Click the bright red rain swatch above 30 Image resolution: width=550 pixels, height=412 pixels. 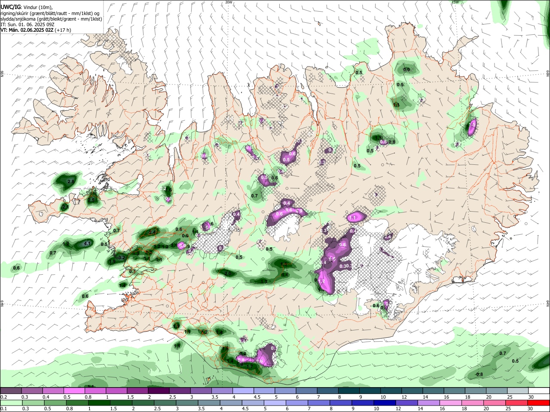pos(538,403)
